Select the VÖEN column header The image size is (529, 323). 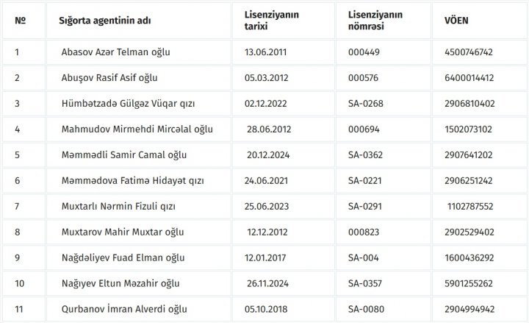tap(456, 21)
